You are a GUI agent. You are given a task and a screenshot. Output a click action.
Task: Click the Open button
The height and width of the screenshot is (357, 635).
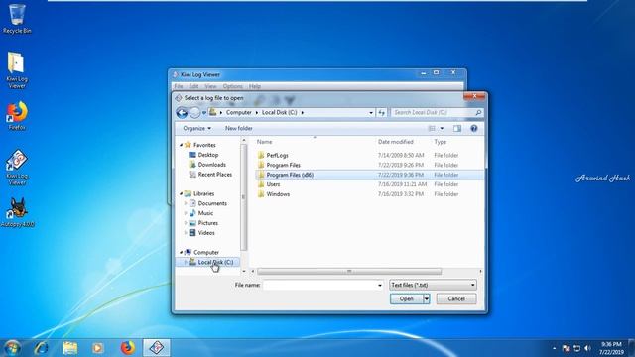click(x=407, y=299)
